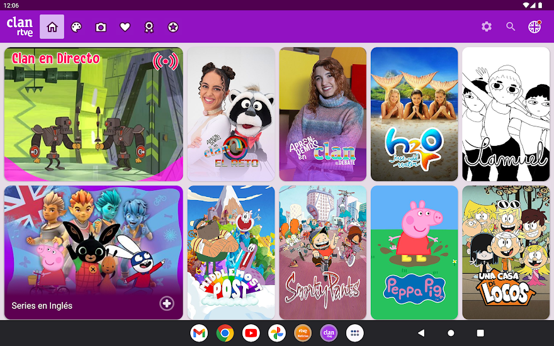The width and height of the screenshot is (554, 346).
Task: Launch YouTube from the taskbar
Action: [x=251, y=333]
